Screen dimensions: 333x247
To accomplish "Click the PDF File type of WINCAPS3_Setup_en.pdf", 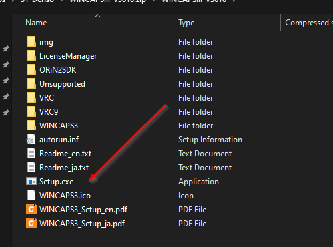I will [x=192, y=210].
